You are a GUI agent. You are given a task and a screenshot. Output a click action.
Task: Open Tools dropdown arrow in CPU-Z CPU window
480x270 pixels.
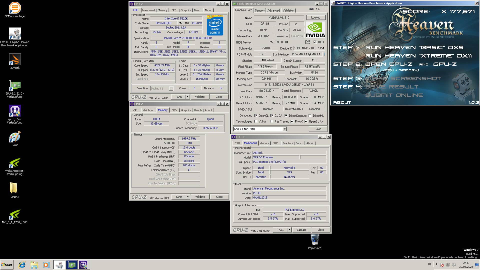tap(187, 97)
